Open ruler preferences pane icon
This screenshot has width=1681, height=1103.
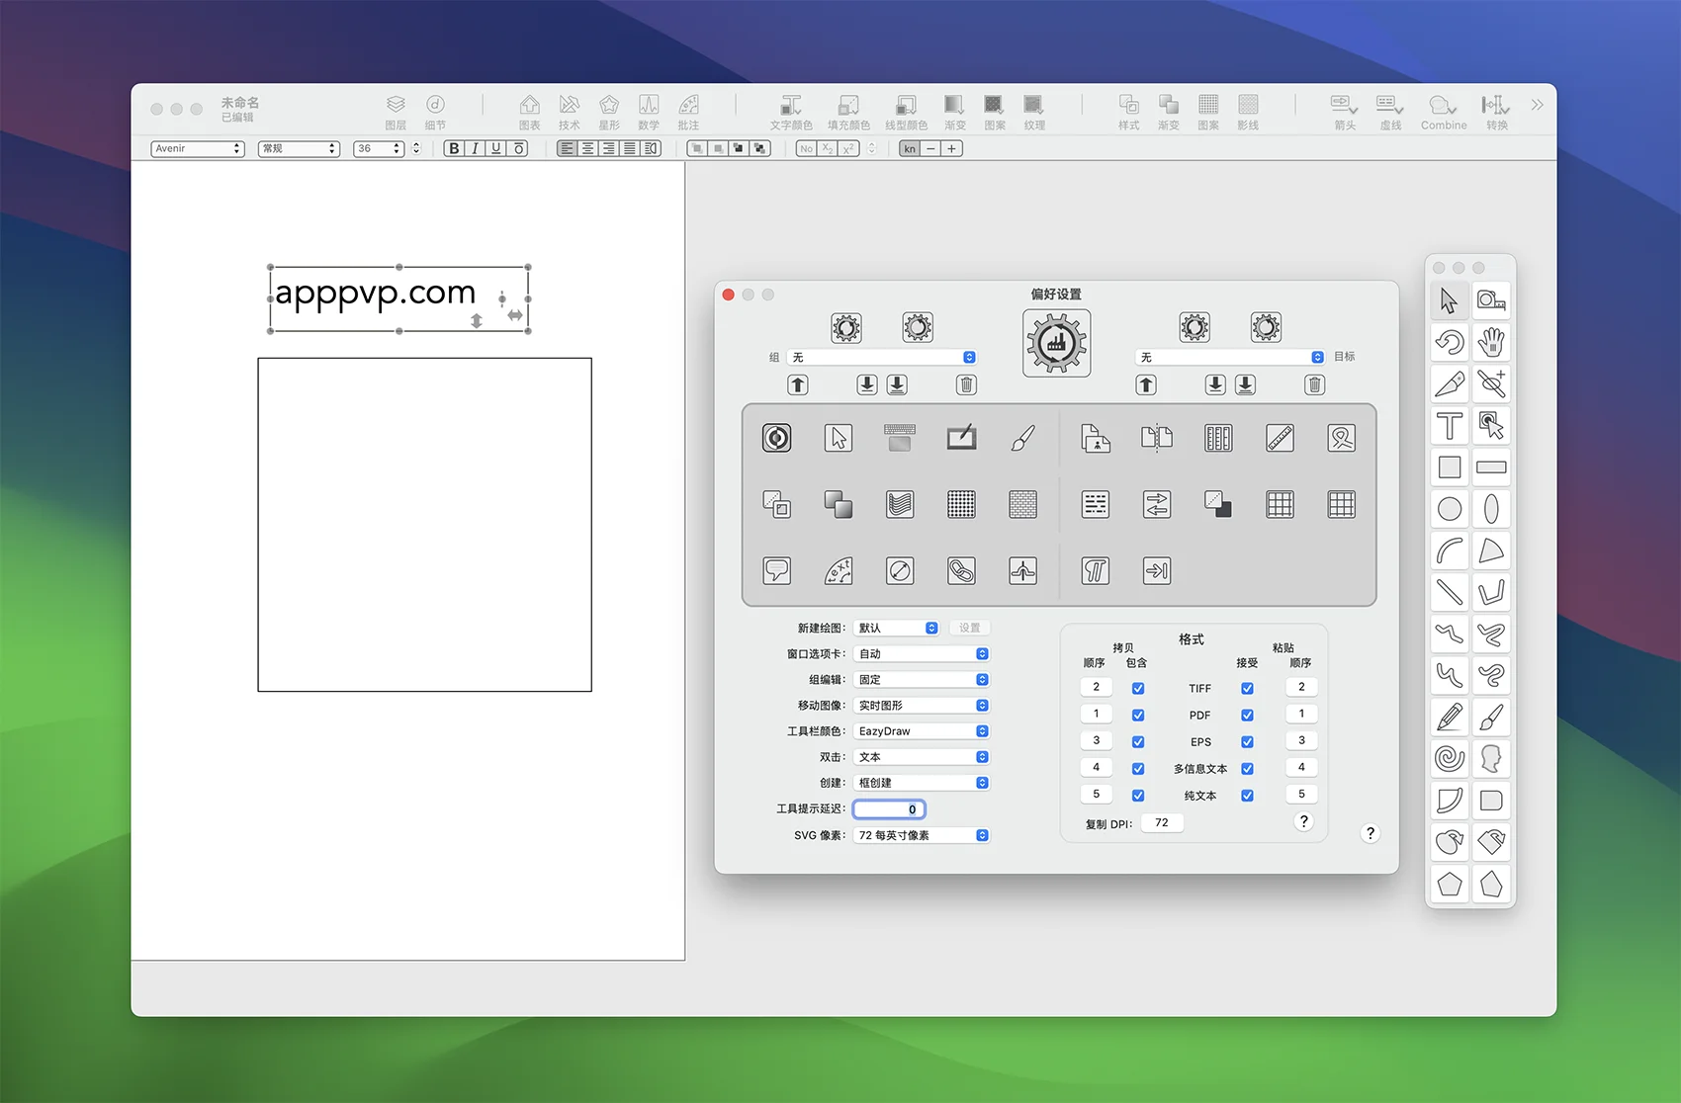(1280, 437)
